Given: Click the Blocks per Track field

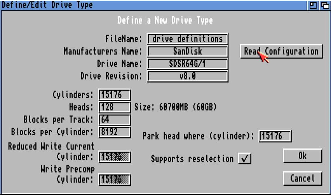Looking at the screenshot, I should coord(115,119).
